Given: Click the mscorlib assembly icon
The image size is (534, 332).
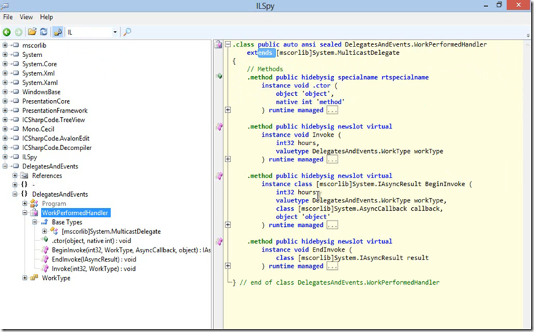Looking at the screenshot, I should [16, 45].
